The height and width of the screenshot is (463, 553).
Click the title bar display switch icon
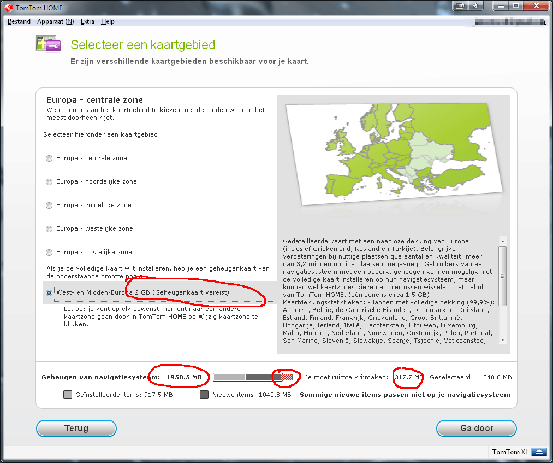[460, 5]
